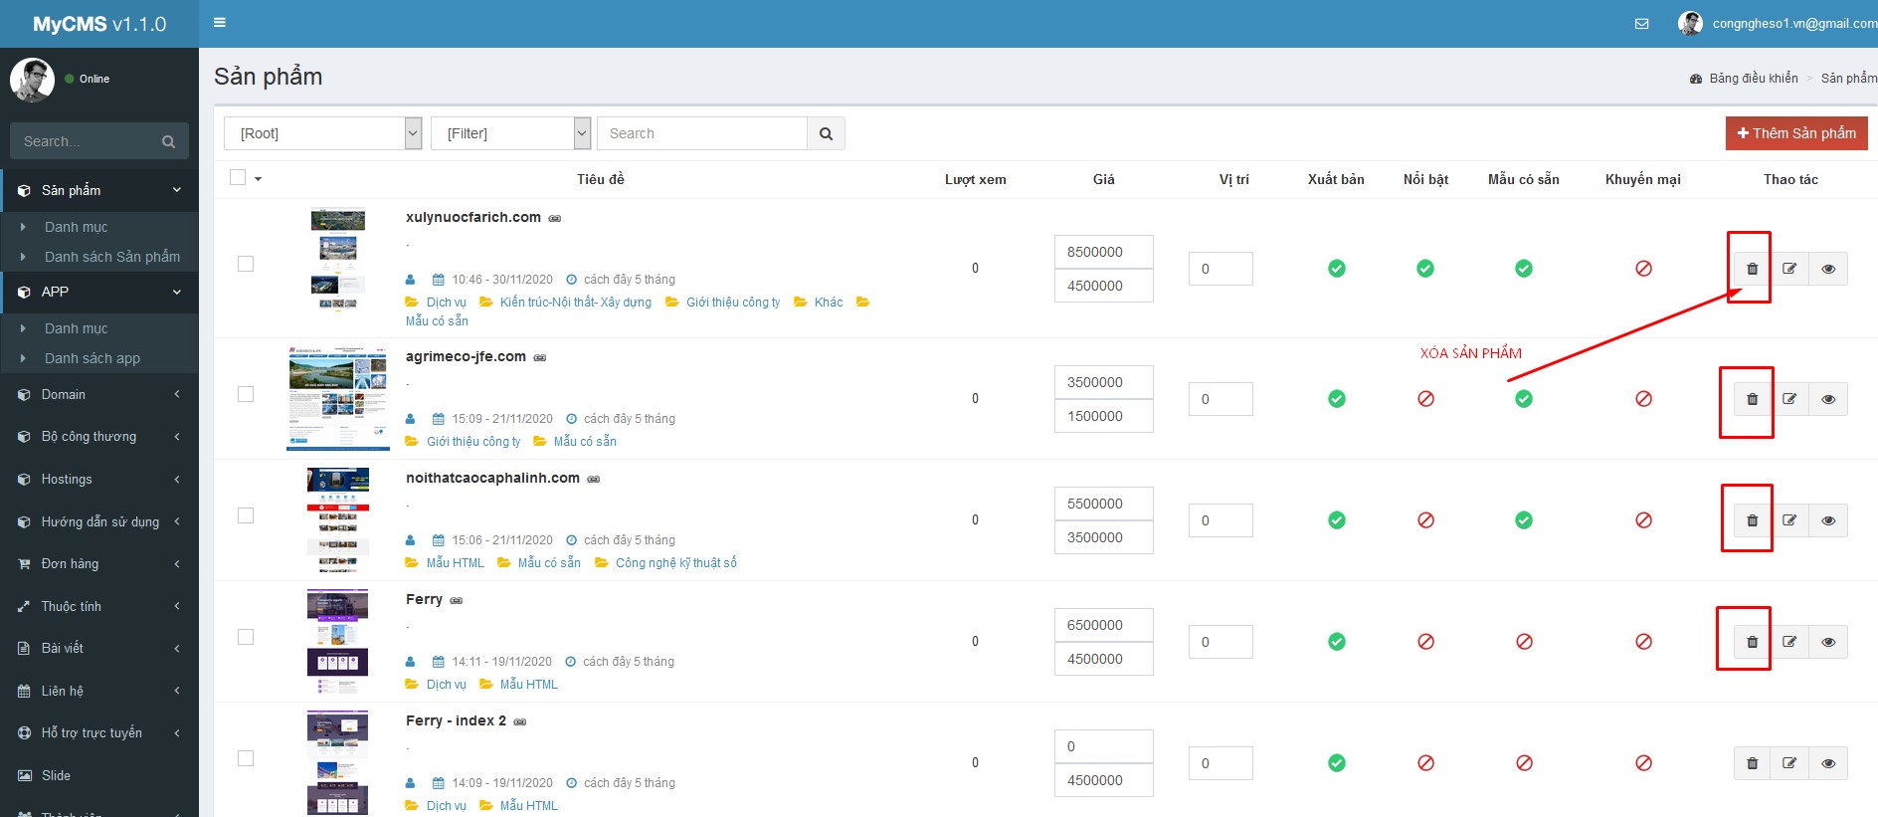The image size is (1878, 817).
Task: Toggle Nổi bật status for agrimeco-jfe.com
Action: coord(1425,399)
